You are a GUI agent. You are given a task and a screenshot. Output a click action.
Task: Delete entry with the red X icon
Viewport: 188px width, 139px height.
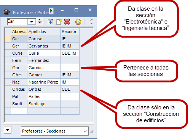coord(67,22)
